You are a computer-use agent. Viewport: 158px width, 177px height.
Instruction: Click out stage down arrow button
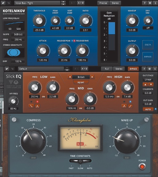[151, 84]
